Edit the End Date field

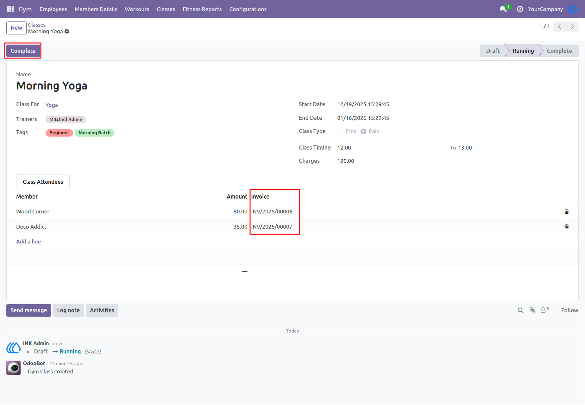[x=363, y=118]
